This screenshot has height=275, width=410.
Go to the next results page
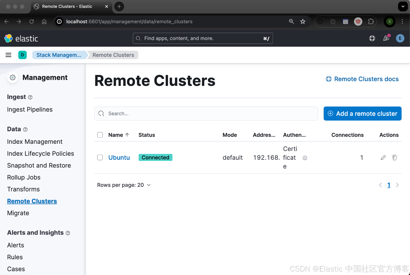click(397, 185)
